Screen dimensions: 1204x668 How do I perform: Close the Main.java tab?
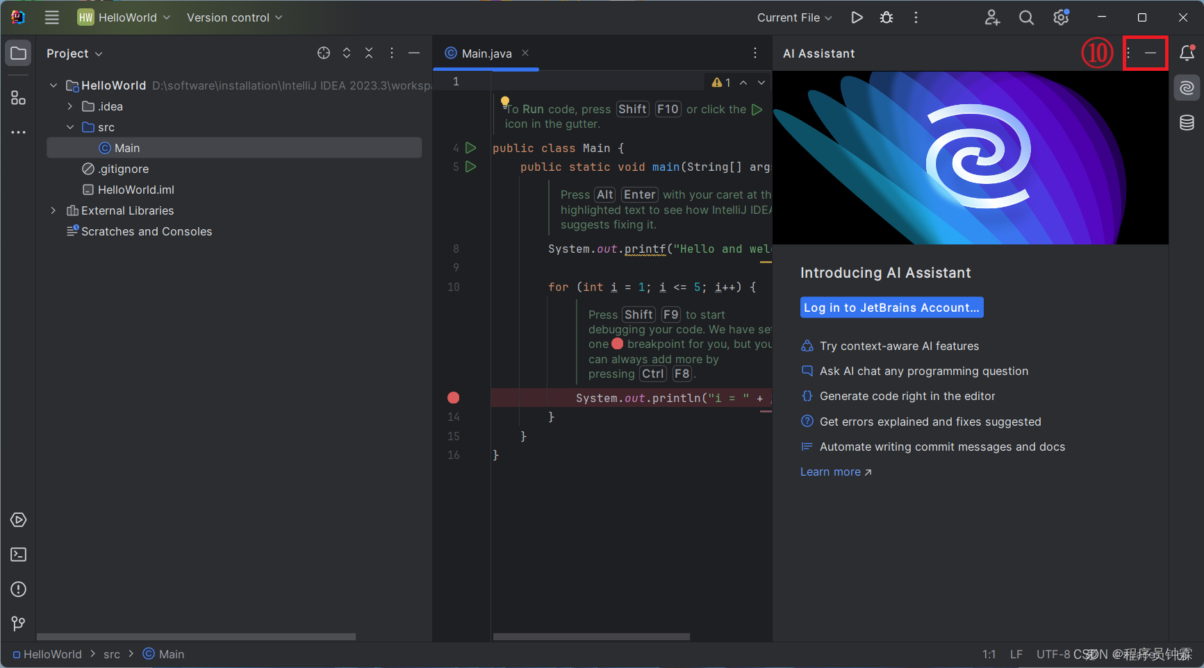[x=525, y=53]
